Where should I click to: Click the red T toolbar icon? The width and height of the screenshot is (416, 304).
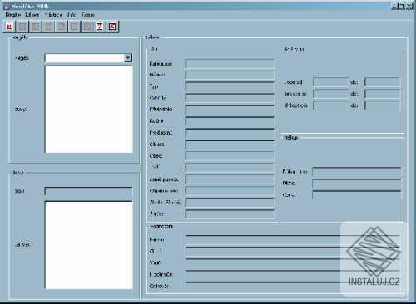click(x=99, y=27)
